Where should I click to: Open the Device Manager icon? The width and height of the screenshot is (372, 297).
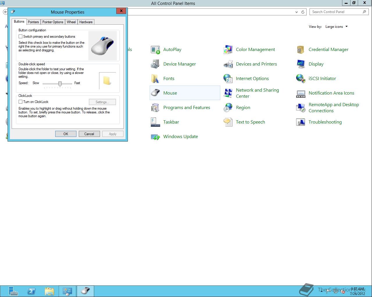(155, 64)
